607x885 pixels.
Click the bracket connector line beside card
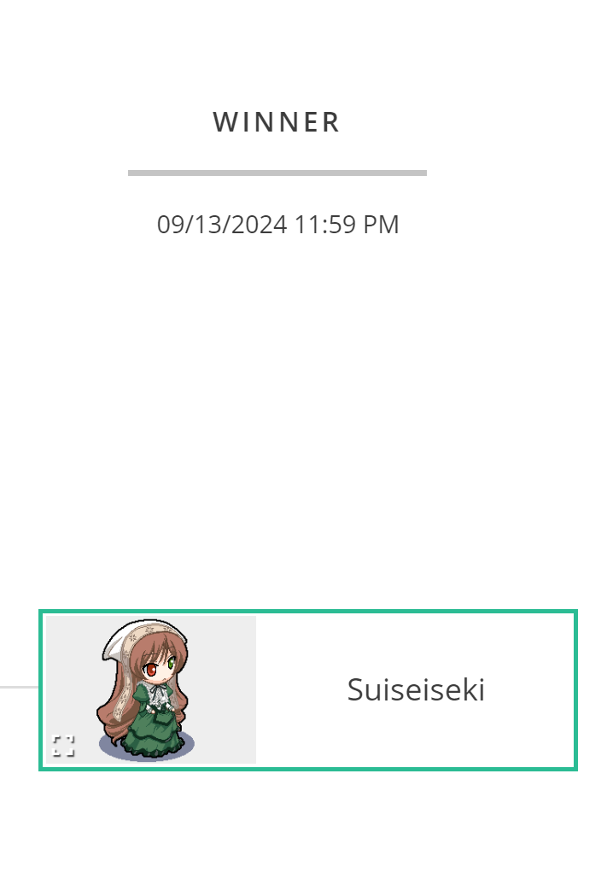tap(19, 687)
